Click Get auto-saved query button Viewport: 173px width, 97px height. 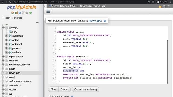coord(86,89)
